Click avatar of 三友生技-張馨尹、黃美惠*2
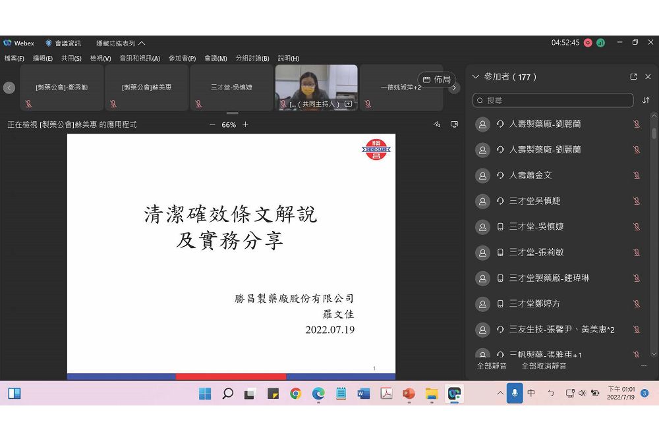Image resolution: width=659 pixels, height=441 pixels. (482, 330)
